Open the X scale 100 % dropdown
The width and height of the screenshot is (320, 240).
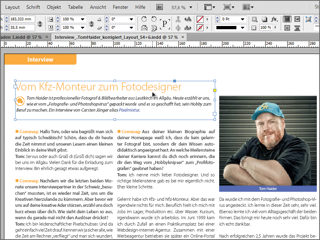(x=82, y=19)
